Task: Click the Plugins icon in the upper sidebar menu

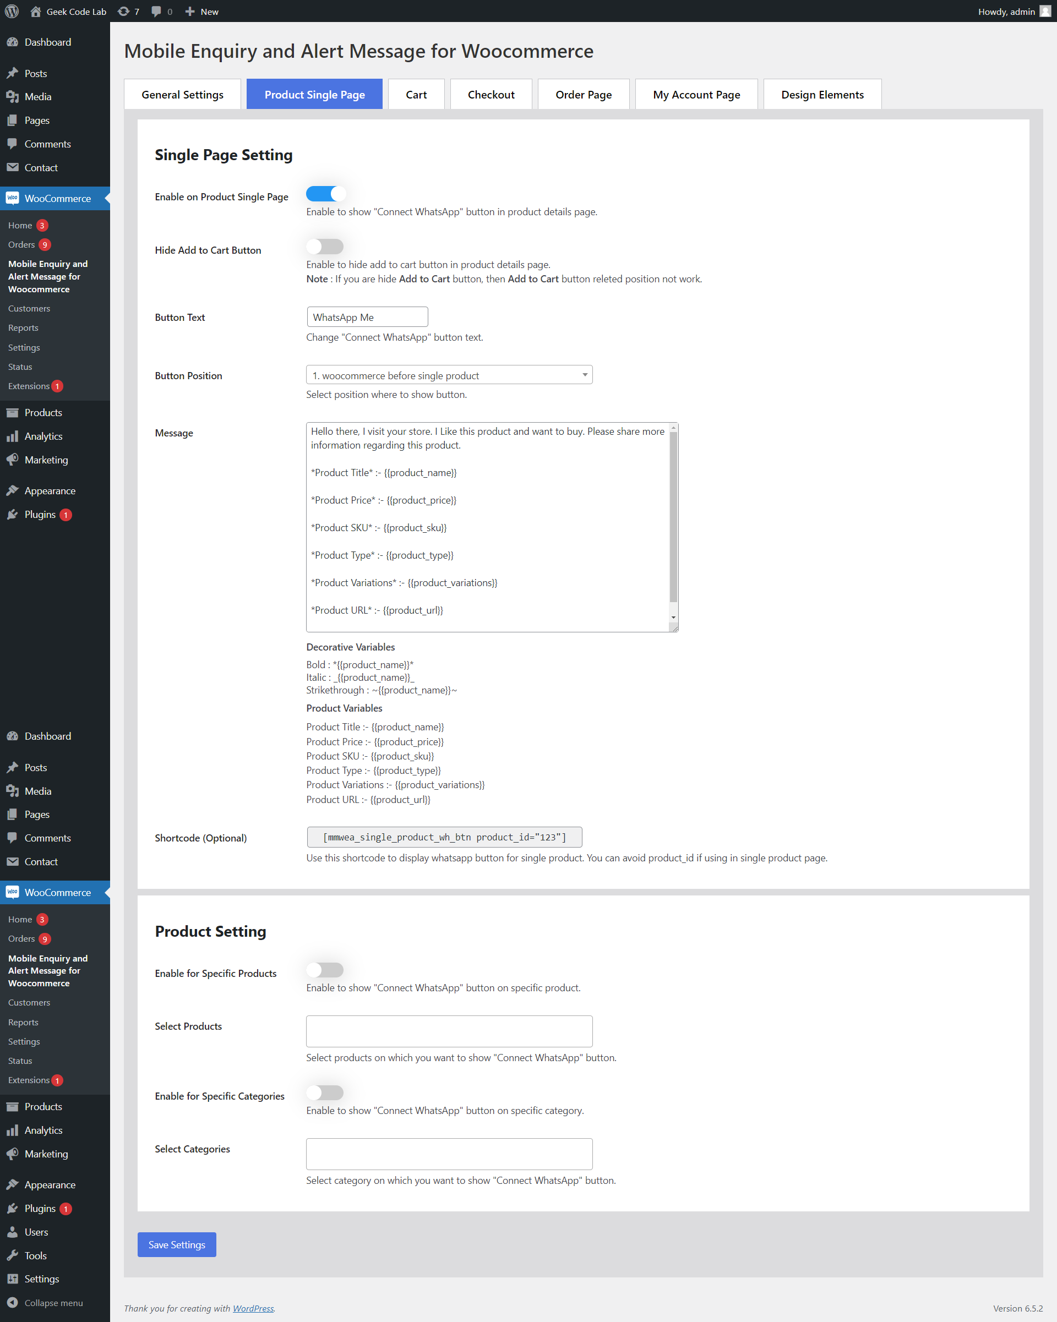Action: tap(12, 514)
